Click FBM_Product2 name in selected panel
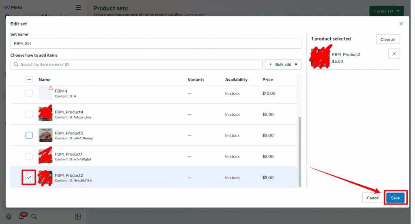415x224 pixels. [x=346, y=54]
